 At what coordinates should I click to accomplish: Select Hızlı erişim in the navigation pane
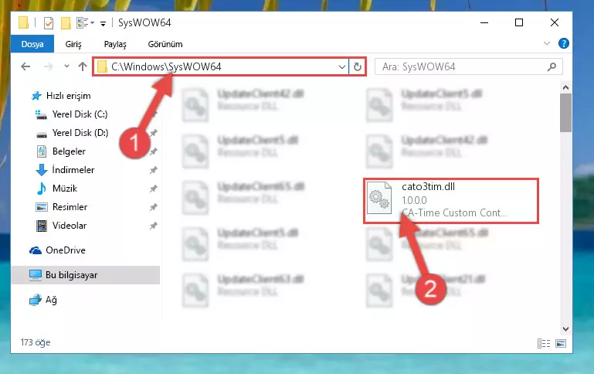(x=68, y=96)
